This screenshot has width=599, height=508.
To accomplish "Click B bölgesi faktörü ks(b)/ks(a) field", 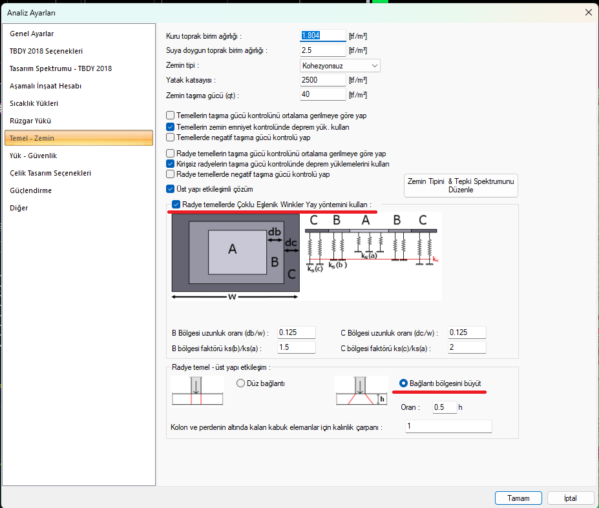I will point(296,347).
